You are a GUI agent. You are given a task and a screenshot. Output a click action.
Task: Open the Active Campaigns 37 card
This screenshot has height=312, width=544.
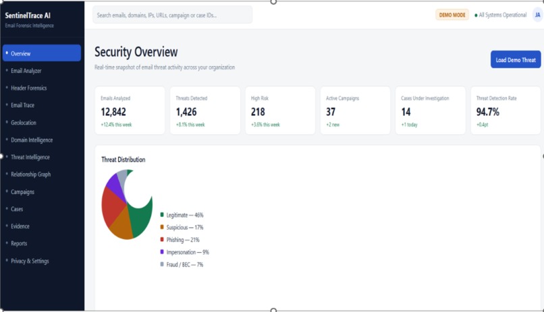click(x=355, y=111)
